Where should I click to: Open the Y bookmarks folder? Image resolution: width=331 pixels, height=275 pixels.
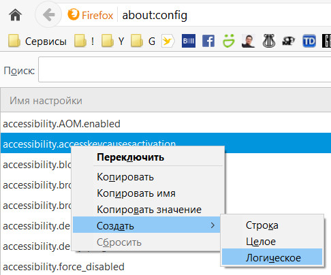[x=113, y=42]
